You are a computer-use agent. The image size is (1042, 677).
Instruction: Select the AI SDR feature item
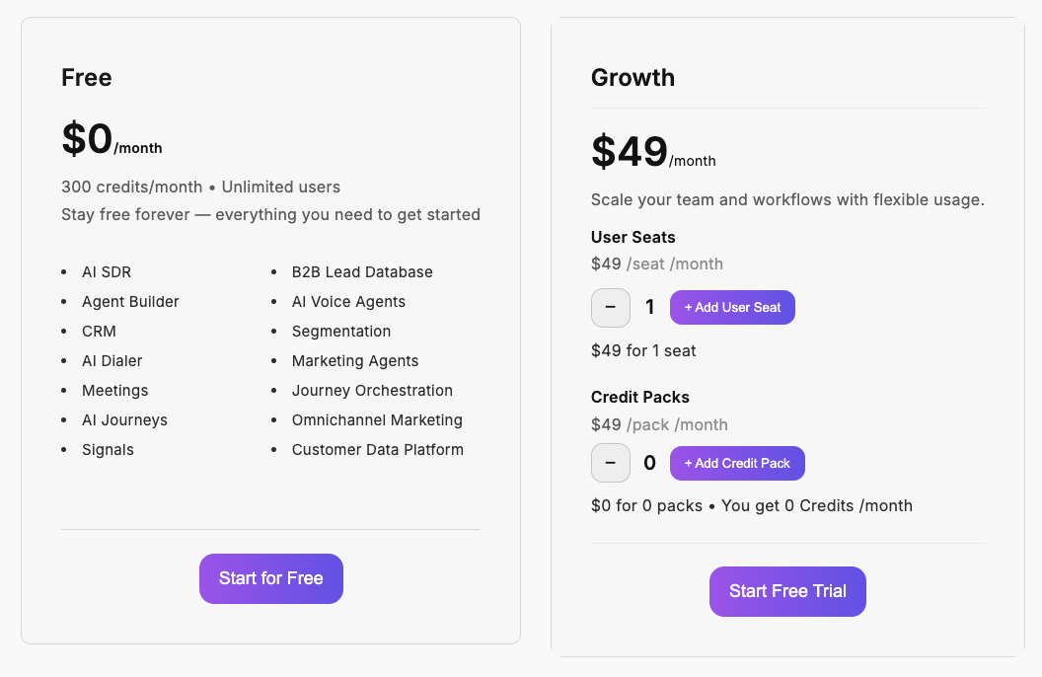(107, 271)
